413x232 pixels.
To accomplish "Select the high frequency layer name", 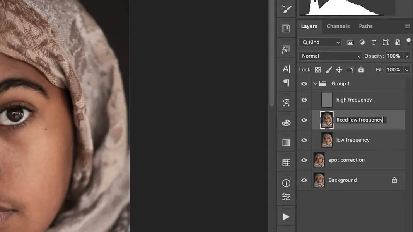I will tap(354, 100).
